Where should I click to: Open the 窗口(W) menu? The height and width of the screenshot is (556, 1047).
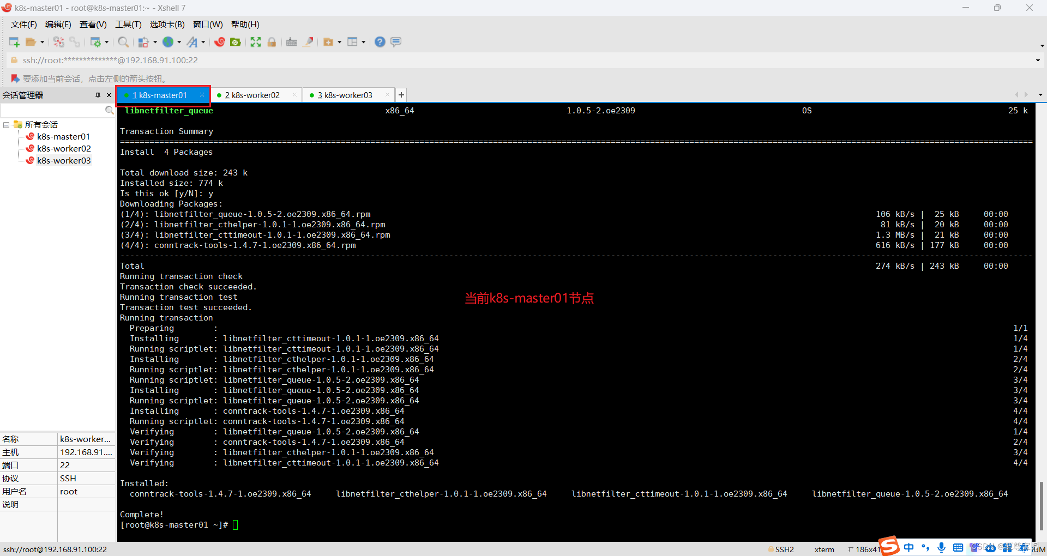click(208, 25)
